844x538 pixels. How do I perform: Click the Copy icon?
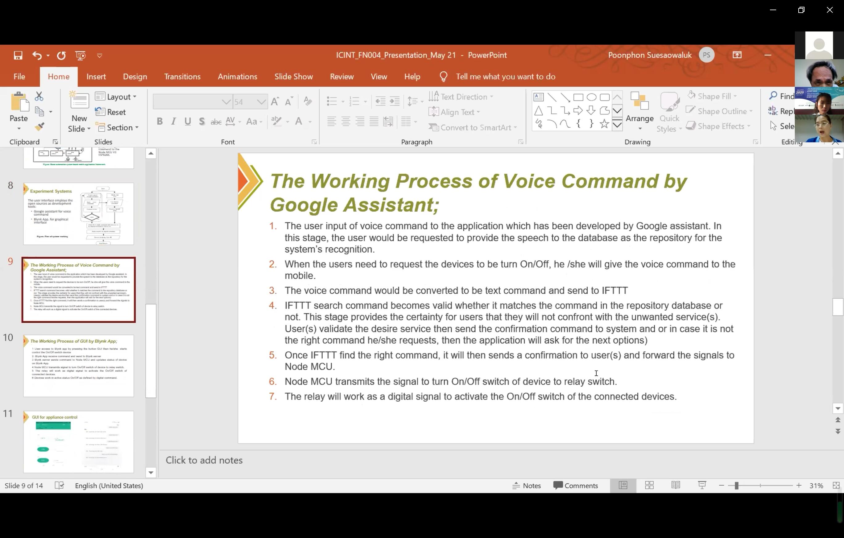point(39,112)
